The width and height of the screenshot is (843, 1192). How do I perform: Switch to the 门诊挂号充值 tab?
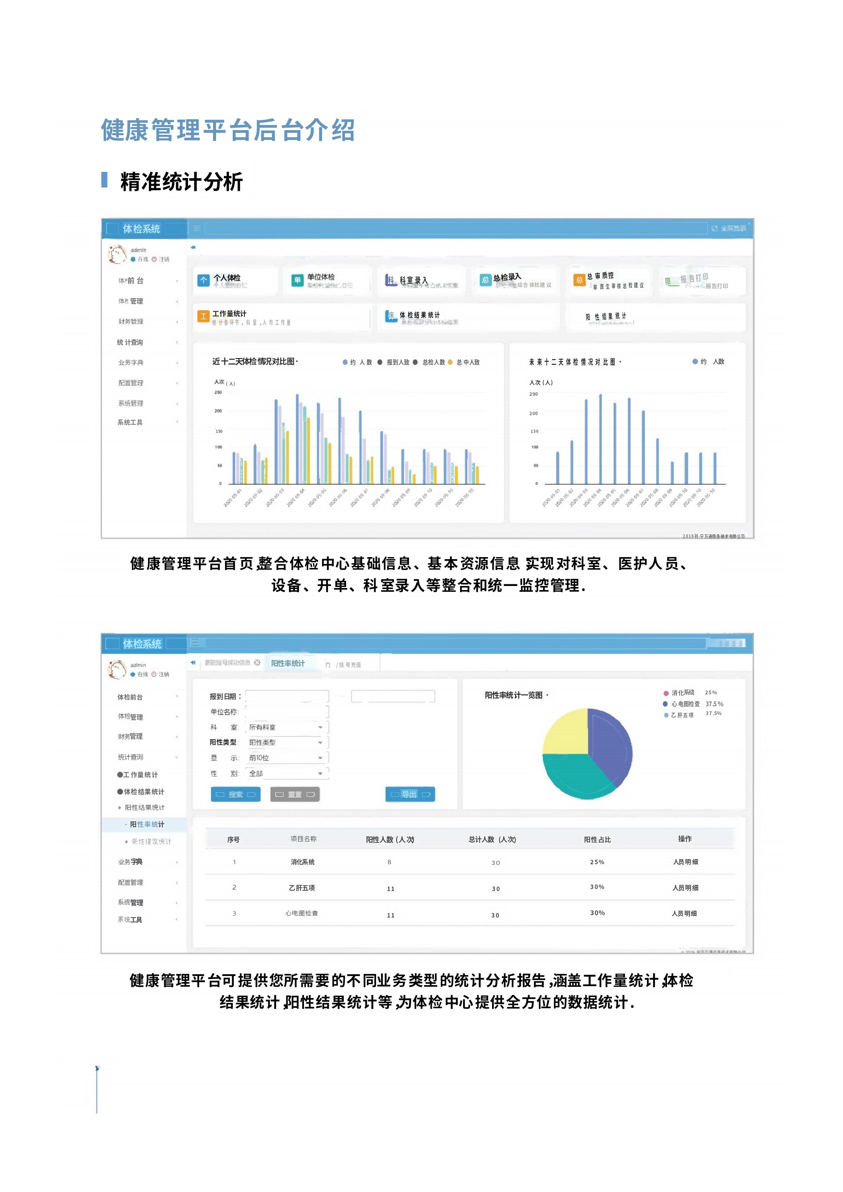point(343,665)
